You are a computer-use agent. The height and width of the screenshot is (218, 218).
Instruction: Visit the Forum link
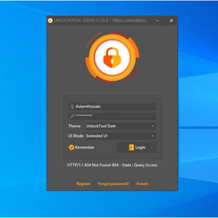pos(142,184)
